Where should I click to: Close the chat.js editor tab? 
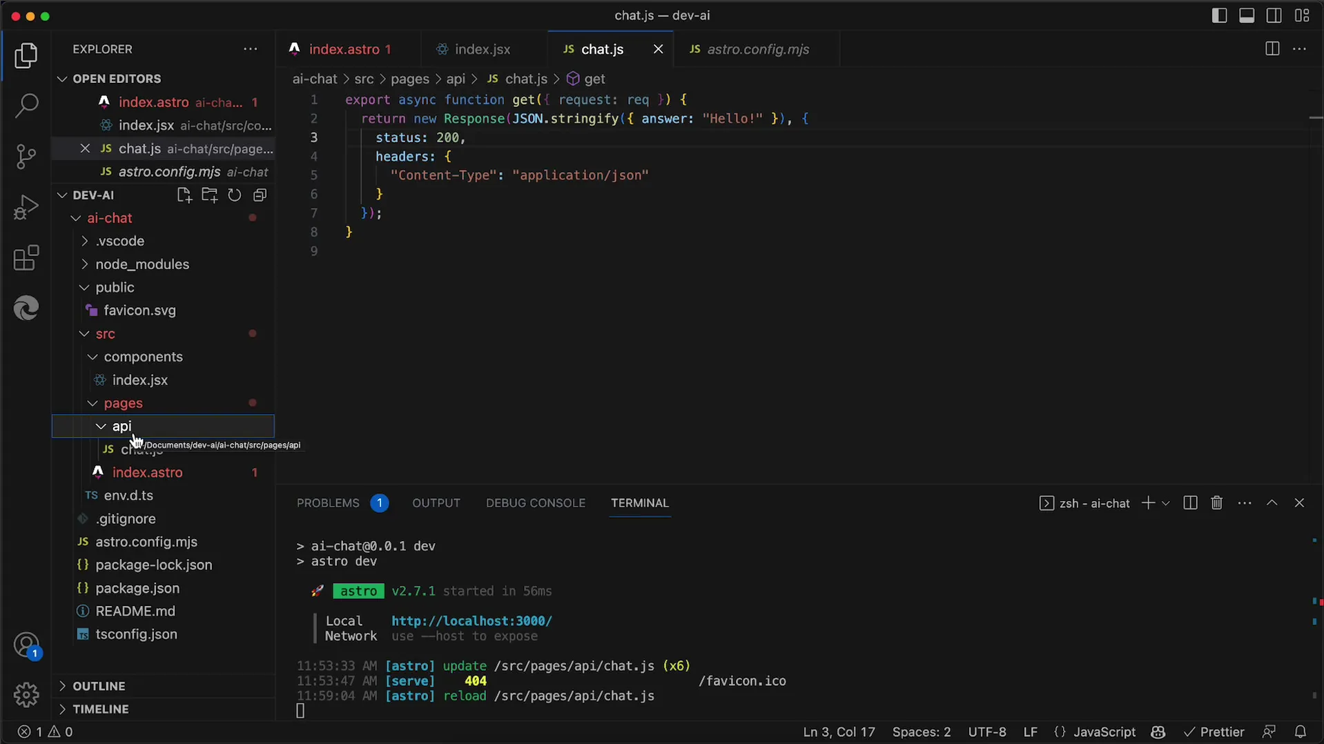[658, 49]
